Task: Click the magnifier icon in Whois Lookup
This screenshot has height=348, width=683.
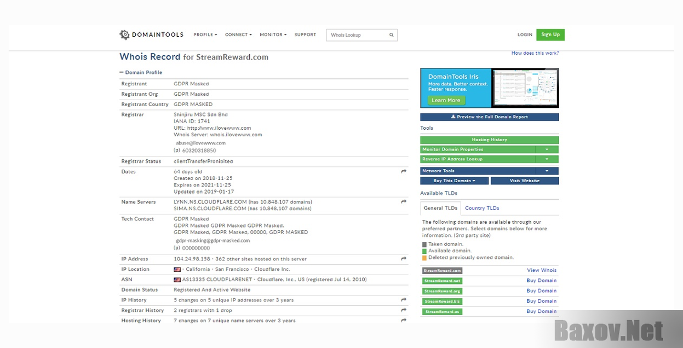Action: [x=392, y=35]
